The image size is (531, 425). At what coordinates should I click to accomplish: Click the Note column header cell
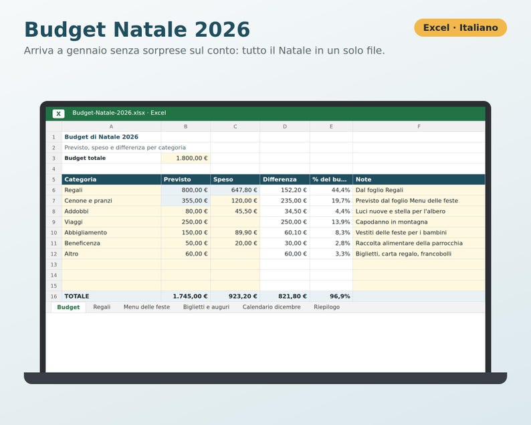(419, 179)
